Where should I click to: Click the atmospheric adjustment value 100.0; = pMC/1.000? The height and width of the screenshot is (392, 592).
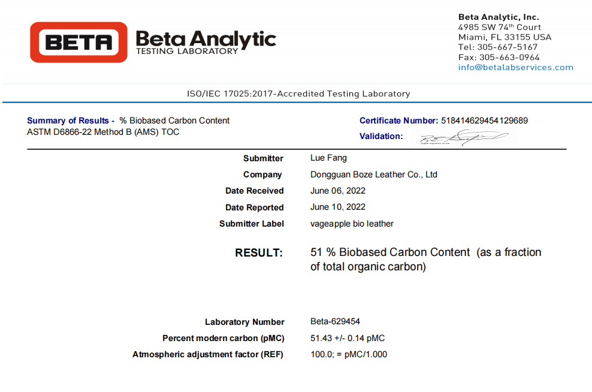pos(349,354)
